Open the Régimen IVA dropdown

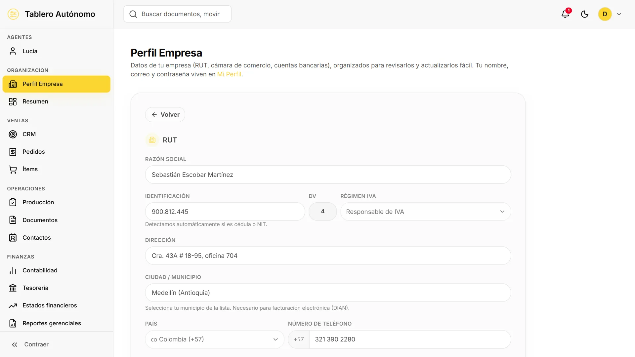pos(426,212)
